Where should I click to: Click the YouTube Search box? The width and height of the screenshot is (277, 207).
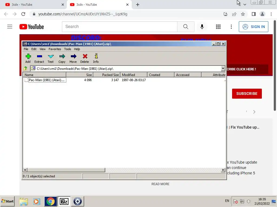click(x=120, y=27)
